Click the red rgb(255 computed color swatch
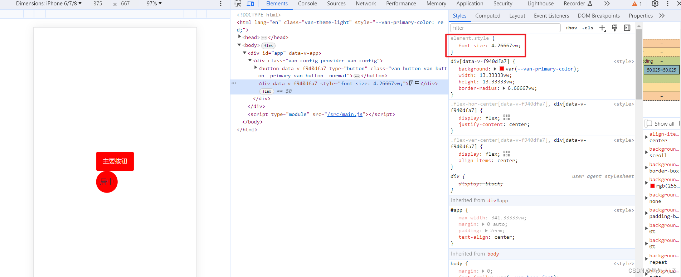Viewport: 681px width, 277px height. [x=652, y=186]
